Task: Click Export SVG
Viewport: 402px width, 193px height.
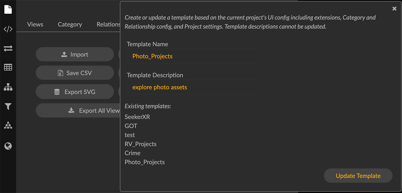Action: 75,91
